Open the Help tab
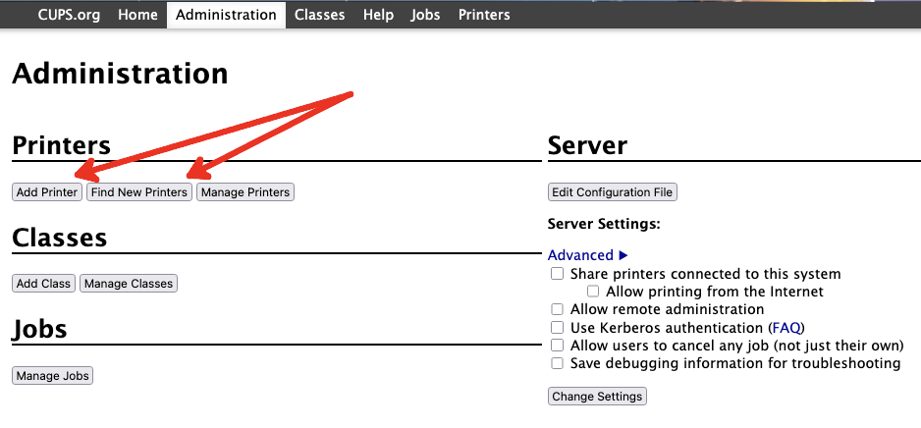 (378, 15)
